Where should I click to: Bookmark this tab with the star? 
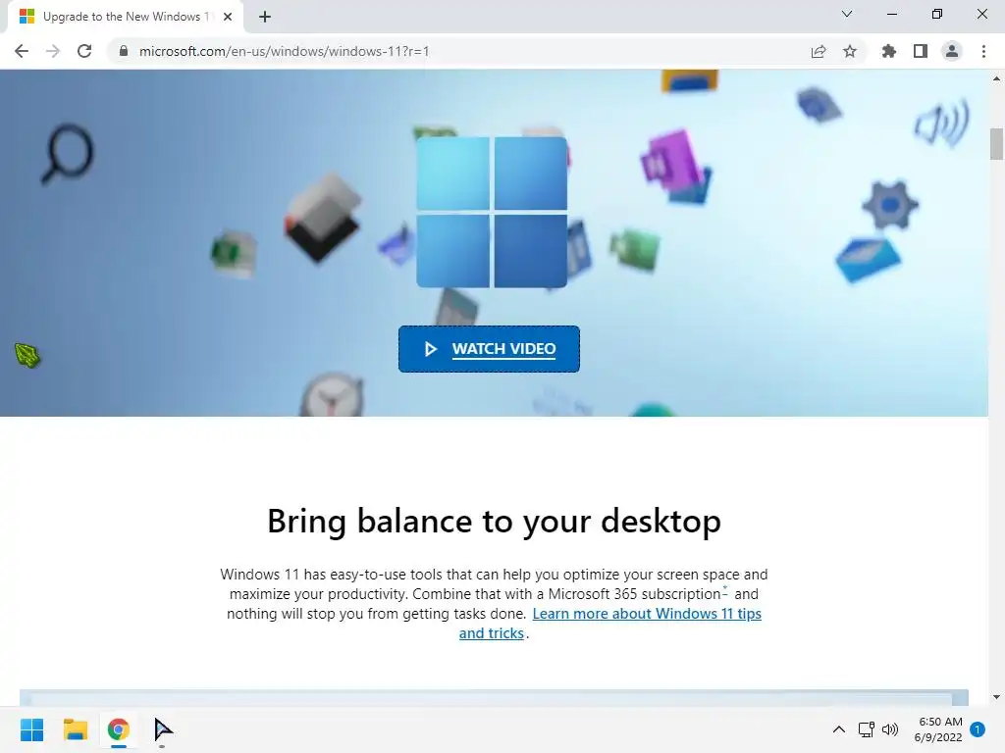pos(850,51)
